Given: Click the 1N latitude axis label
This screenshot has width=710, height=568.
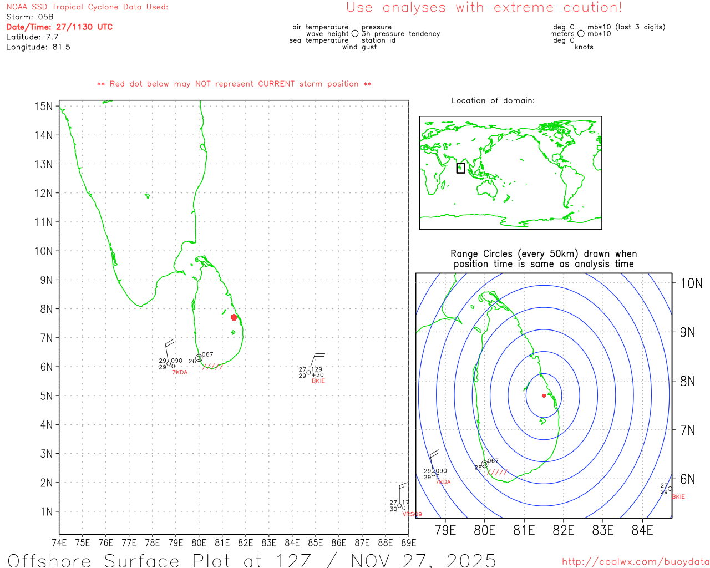Looking at the screenshot, I should pyautogui.click(x=47, y=511).
